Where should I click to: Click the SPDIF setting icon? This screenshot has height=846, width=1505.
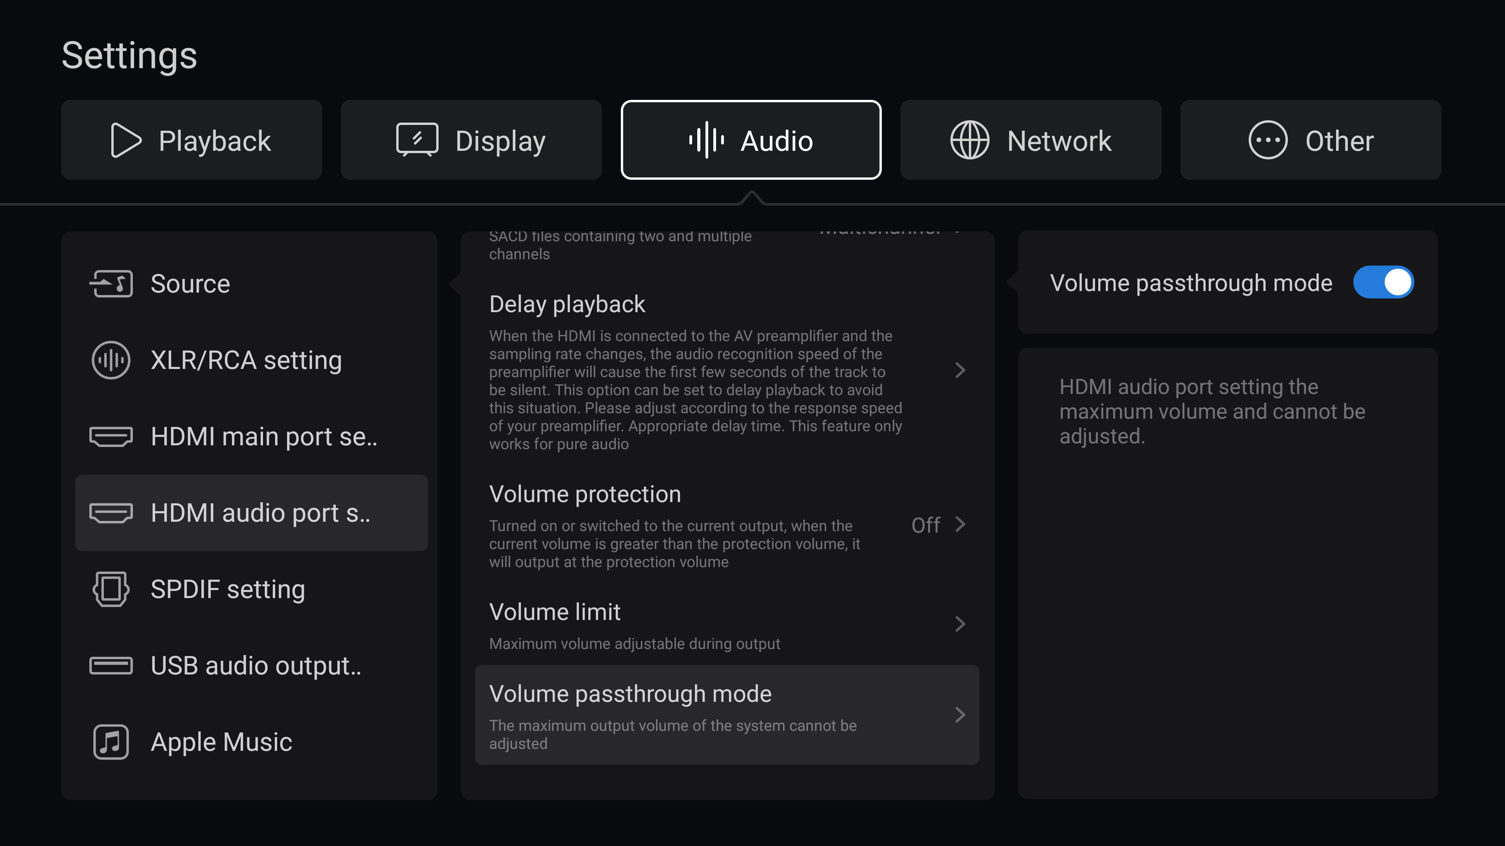point(111,589)
